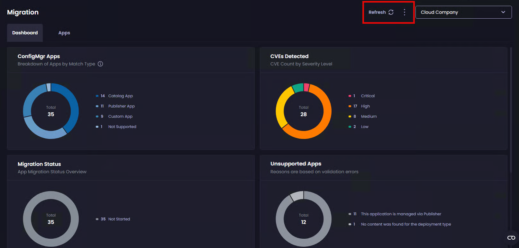Click the info icon beside Breakdown of Apps

[100, 64]
